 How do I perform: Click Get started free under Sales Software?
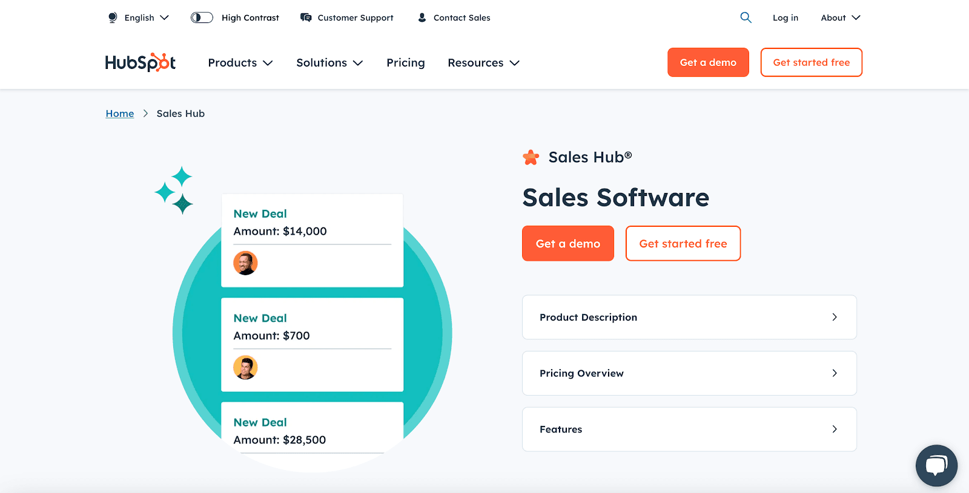(x=683, y=244)
